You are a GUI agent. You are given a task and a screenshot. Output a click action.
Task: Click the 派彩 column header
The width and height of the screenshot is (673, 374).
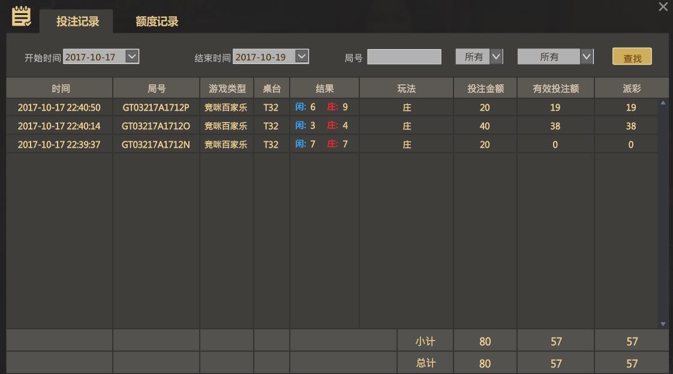coord(631,89)
